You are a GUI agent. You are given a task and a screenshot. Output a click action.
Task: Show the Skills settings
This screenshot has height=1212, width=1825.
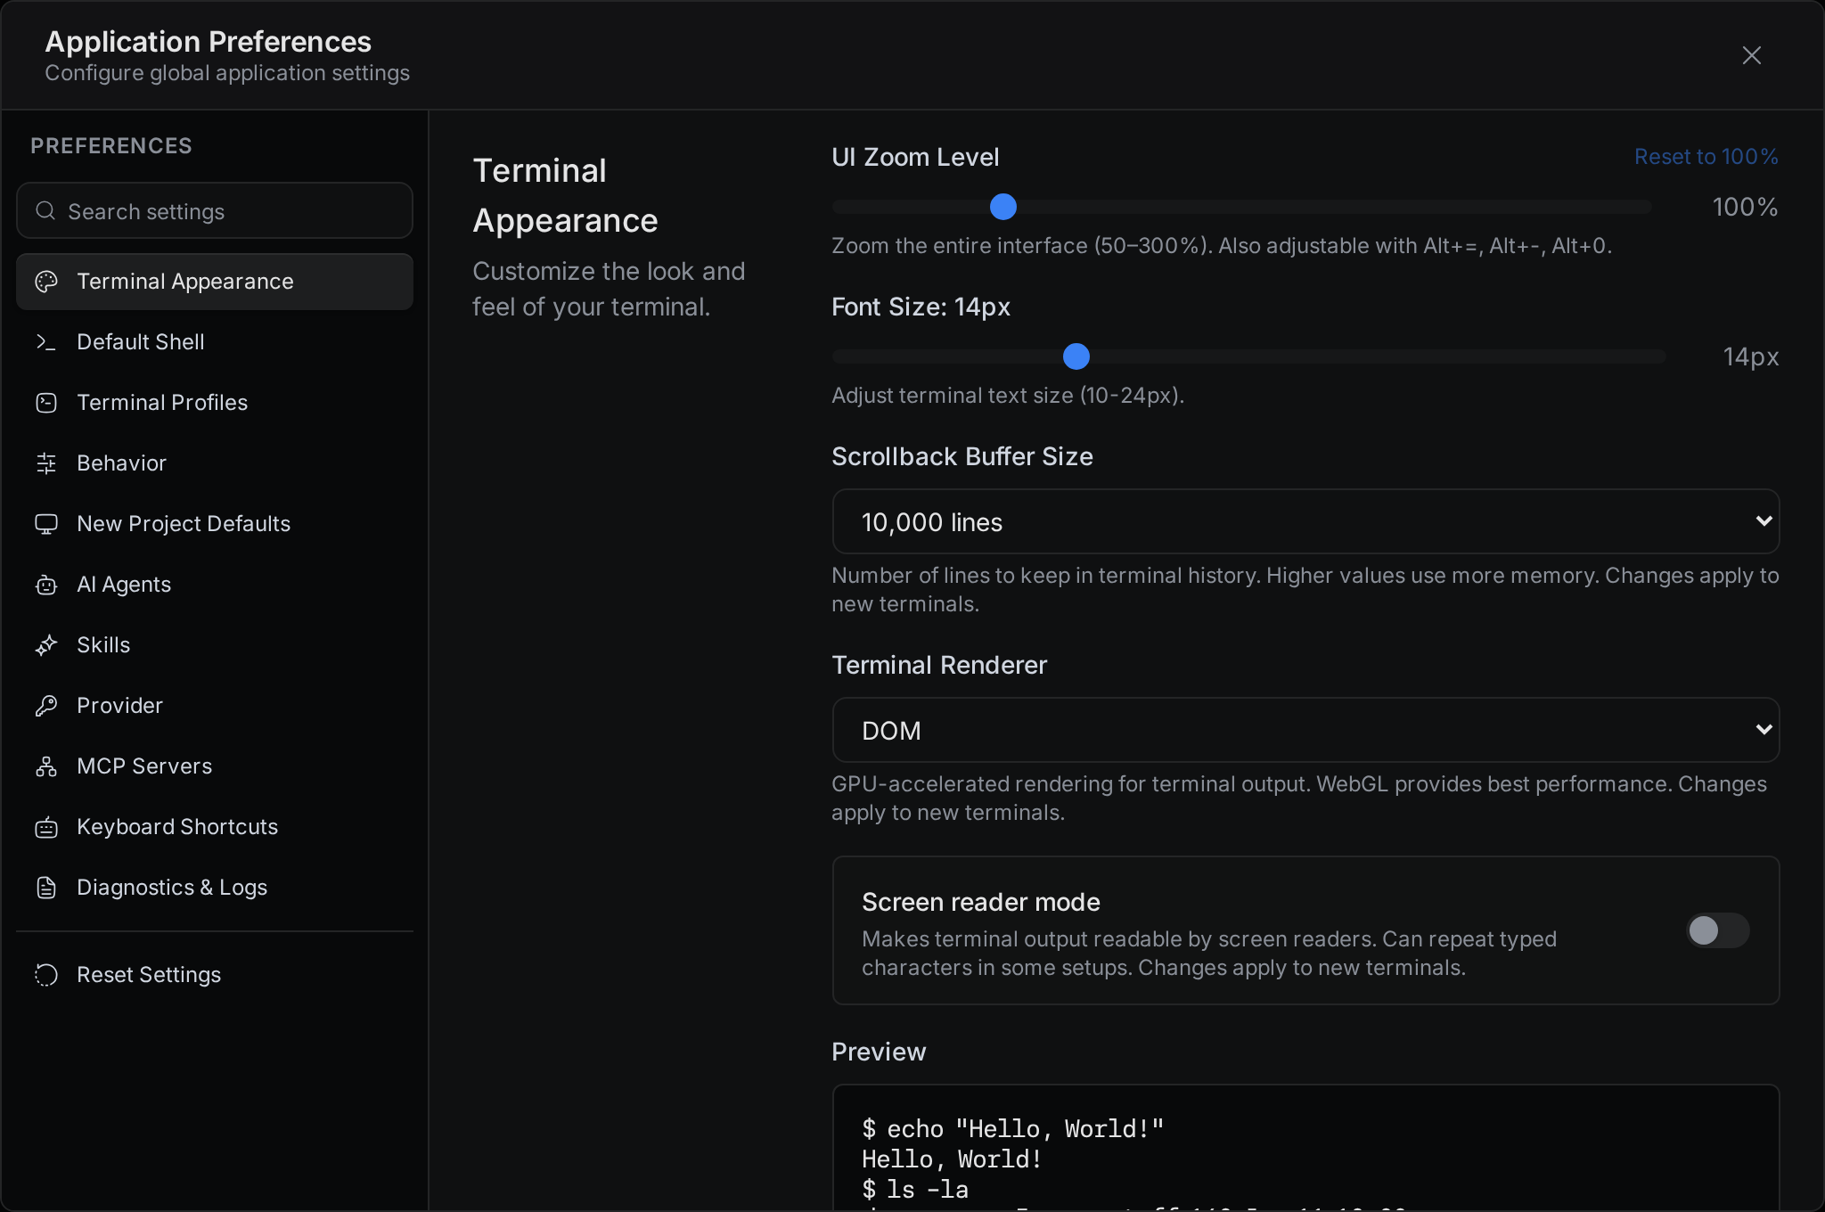[215, 645]
